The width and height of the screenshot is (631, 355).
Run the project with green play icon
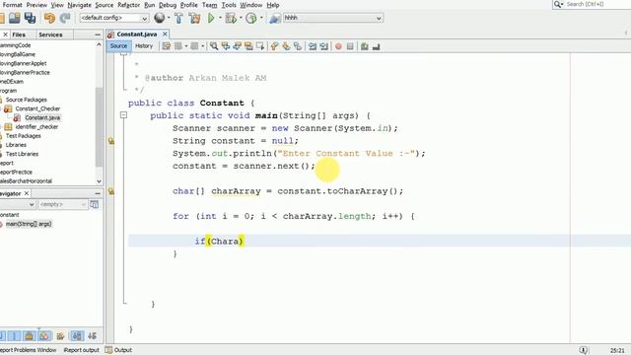[211, 18]
